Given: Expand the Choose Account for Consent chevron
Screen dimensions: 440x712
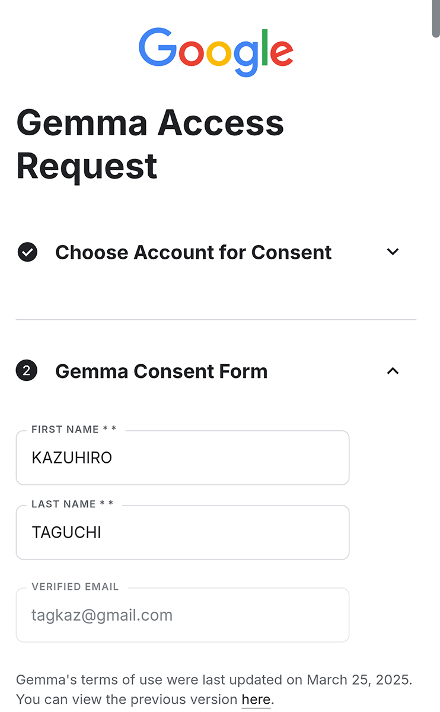Looking at the screenshot, I should tap(393, 252).
